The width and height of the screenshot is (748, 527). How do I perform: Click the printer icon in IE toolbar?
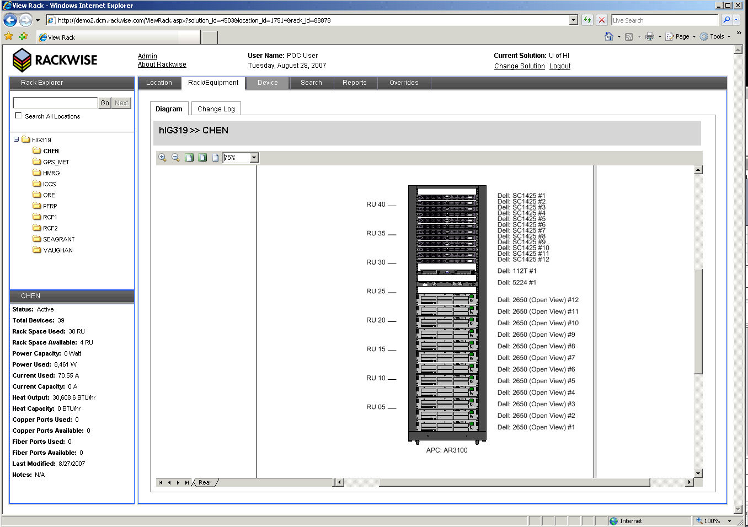point(650,36)
